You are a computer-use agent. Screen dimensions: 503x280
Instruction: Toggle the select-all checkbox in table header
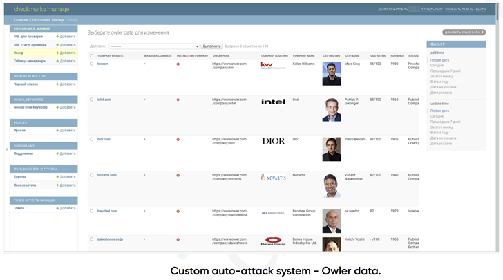coord(91,56)
